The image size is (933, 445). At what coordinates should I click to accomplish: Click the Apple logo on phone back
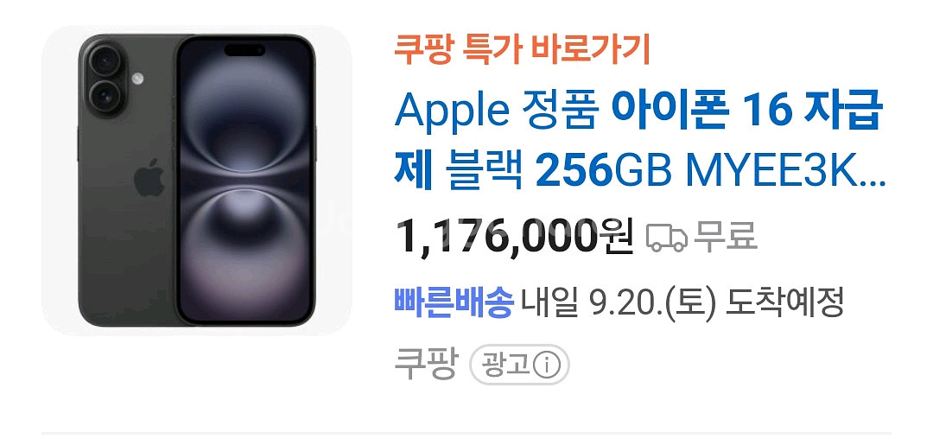[149, 177]
